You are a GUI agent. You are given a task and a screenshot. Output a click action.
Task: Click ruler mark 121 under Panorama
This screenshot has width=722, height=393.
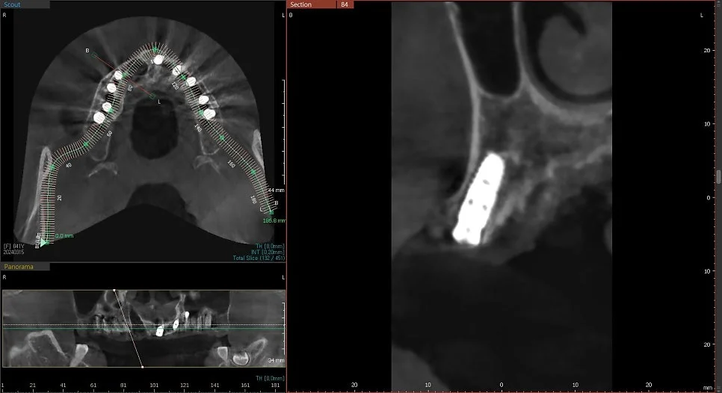184,386
